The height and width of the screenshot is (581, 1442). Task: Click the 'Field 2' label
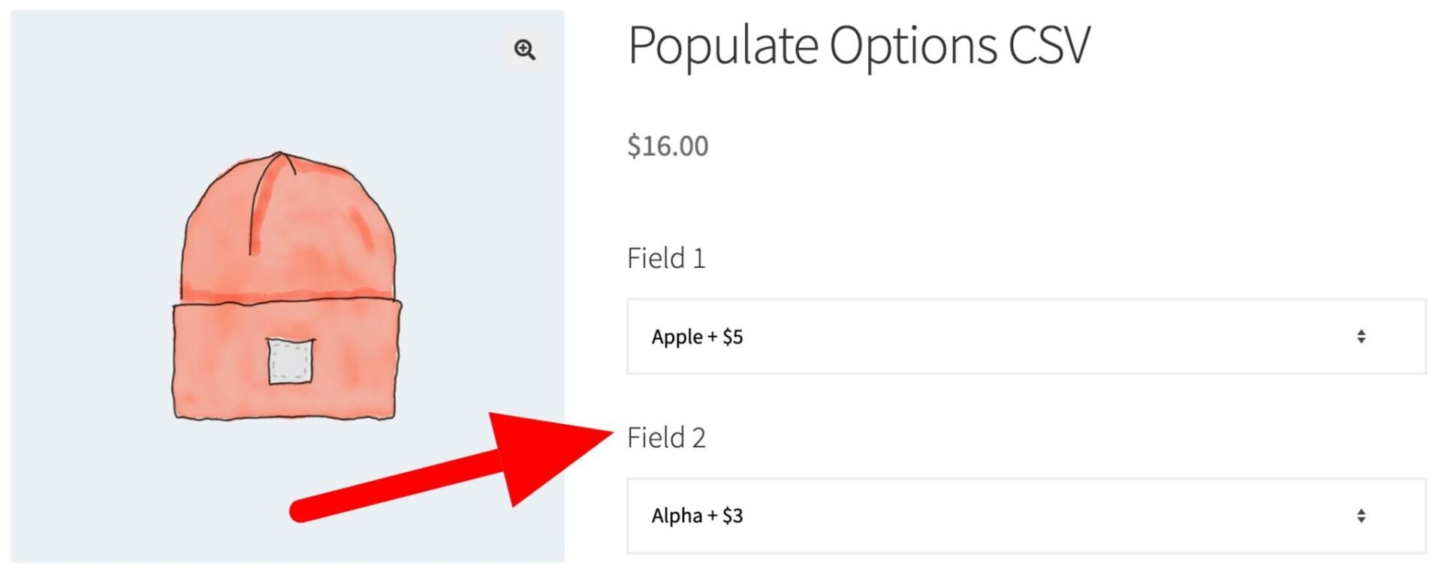point(666,438)
